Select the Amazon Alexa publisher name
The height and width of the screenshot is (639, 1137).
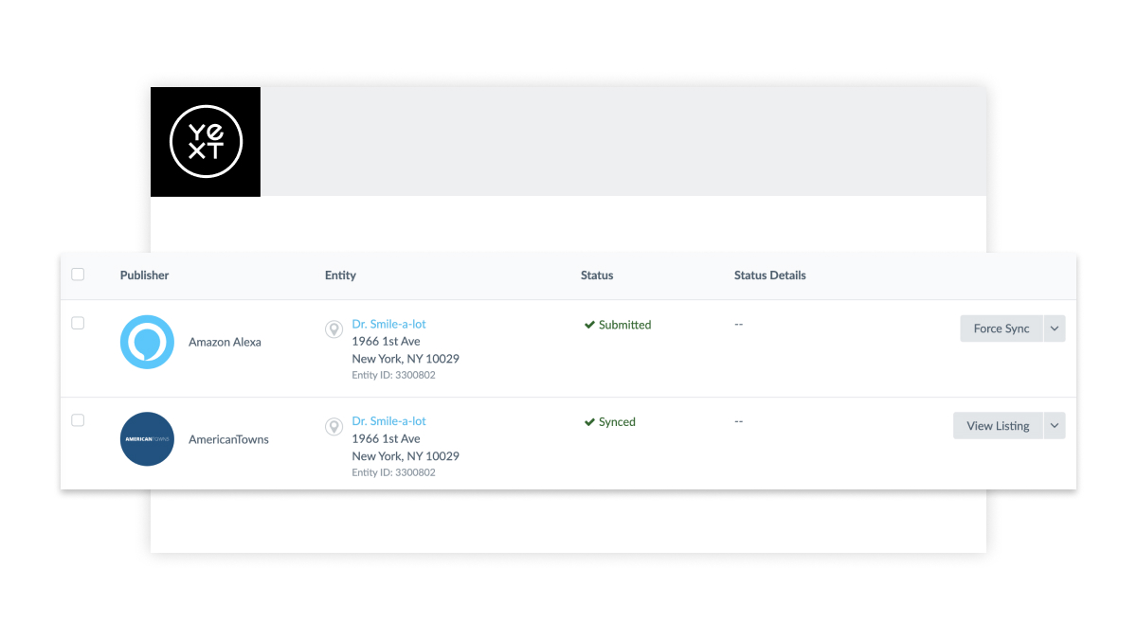pyautogui.click(x=225, y=342)
